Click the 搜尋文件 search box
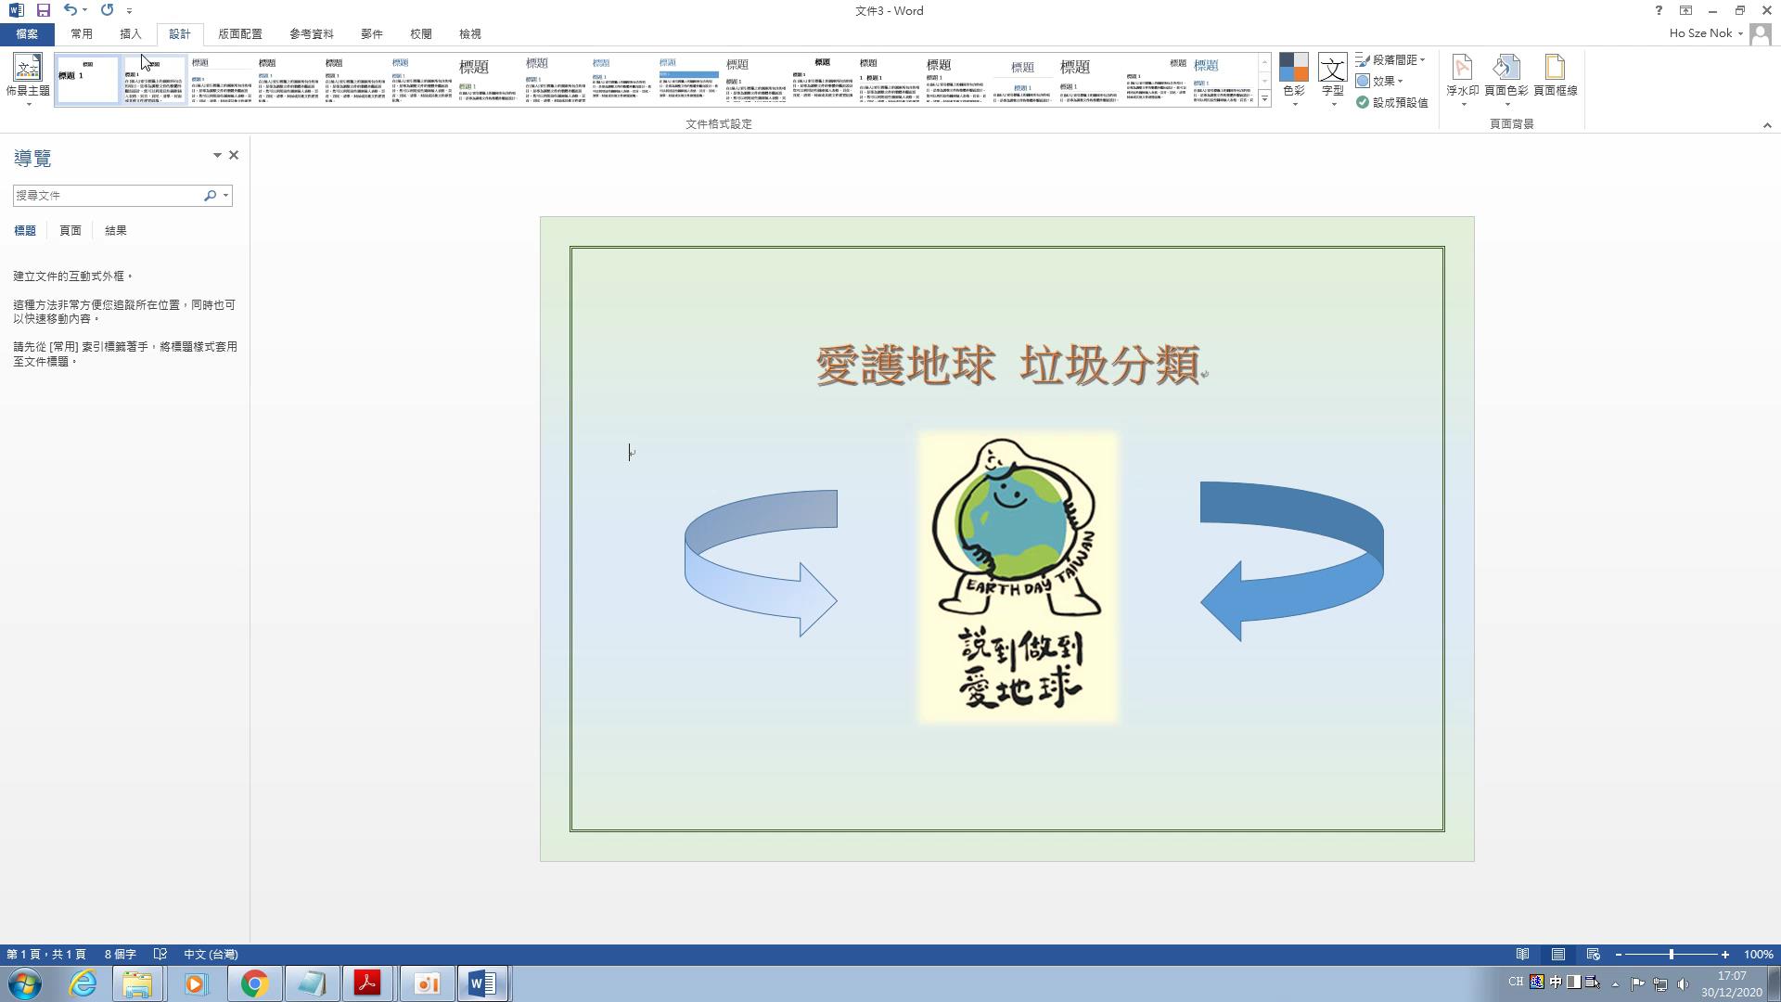Viewport: 1781px width, 1002px height. (x=108, y=195)
